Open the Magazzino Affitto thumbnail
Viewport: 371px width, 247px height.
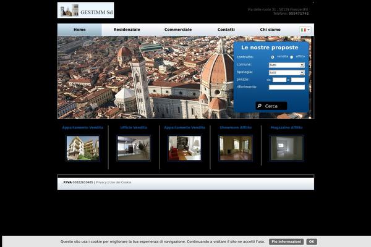pyautogui.click(x=286, y=148)
